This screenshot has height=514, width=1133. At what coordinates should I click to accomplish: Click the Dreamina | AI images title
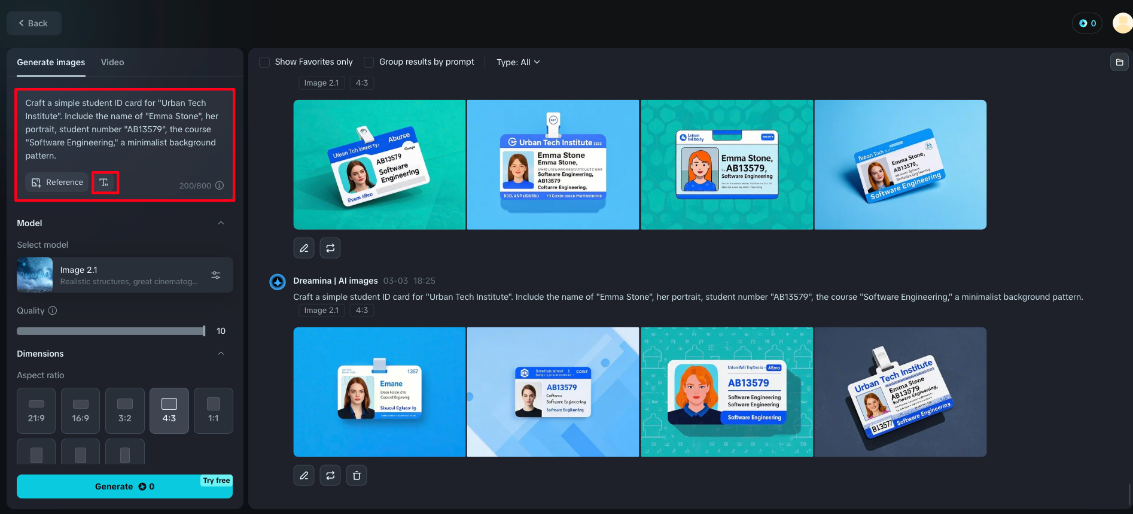click(x=336, y=281)
